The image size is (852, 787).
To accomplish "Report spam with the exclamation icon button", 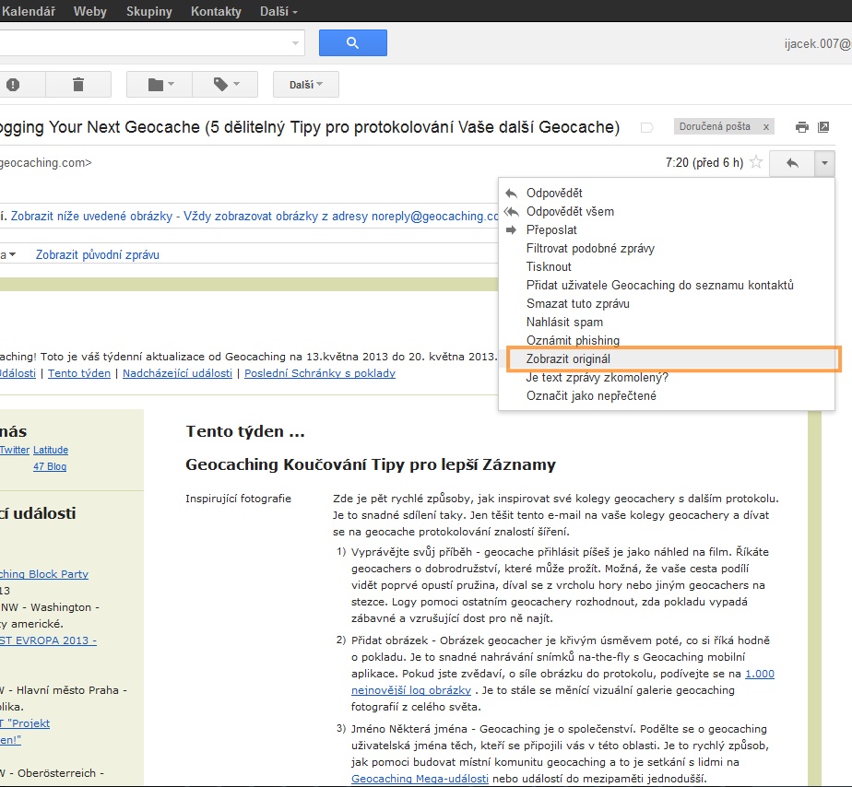I will point(13,85).
